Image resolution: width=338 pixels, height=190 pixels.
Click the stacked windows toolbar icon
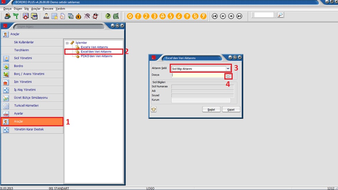click(x=34, y=16)
